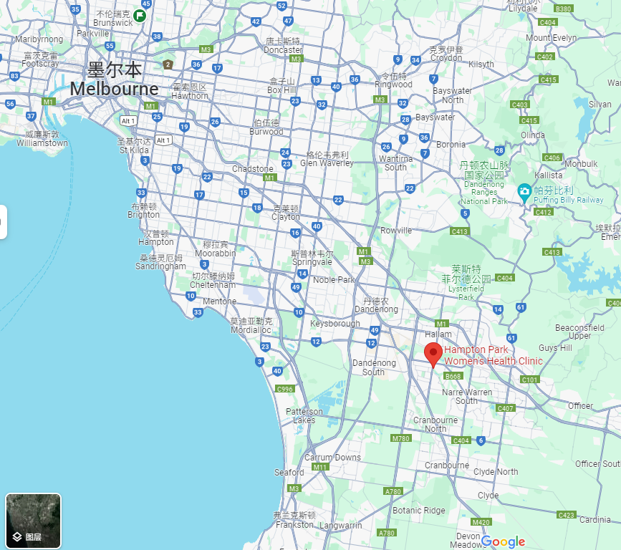Click the B380 road shield
Screen dimensions: 621x550
[563, 9]
